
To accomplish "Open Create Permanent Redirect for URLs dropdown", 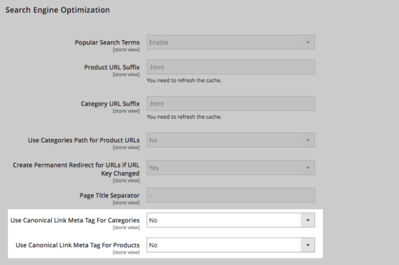I will point(231,168).
